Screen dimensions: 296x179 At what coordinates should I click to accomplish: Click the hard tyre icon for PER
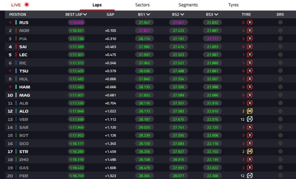point(250,176)
